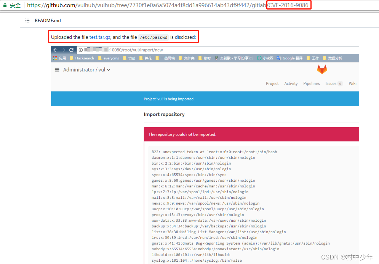Click the nobody:x:65534 passwd line
Viewport: 379px width, 264px height.
215,249
